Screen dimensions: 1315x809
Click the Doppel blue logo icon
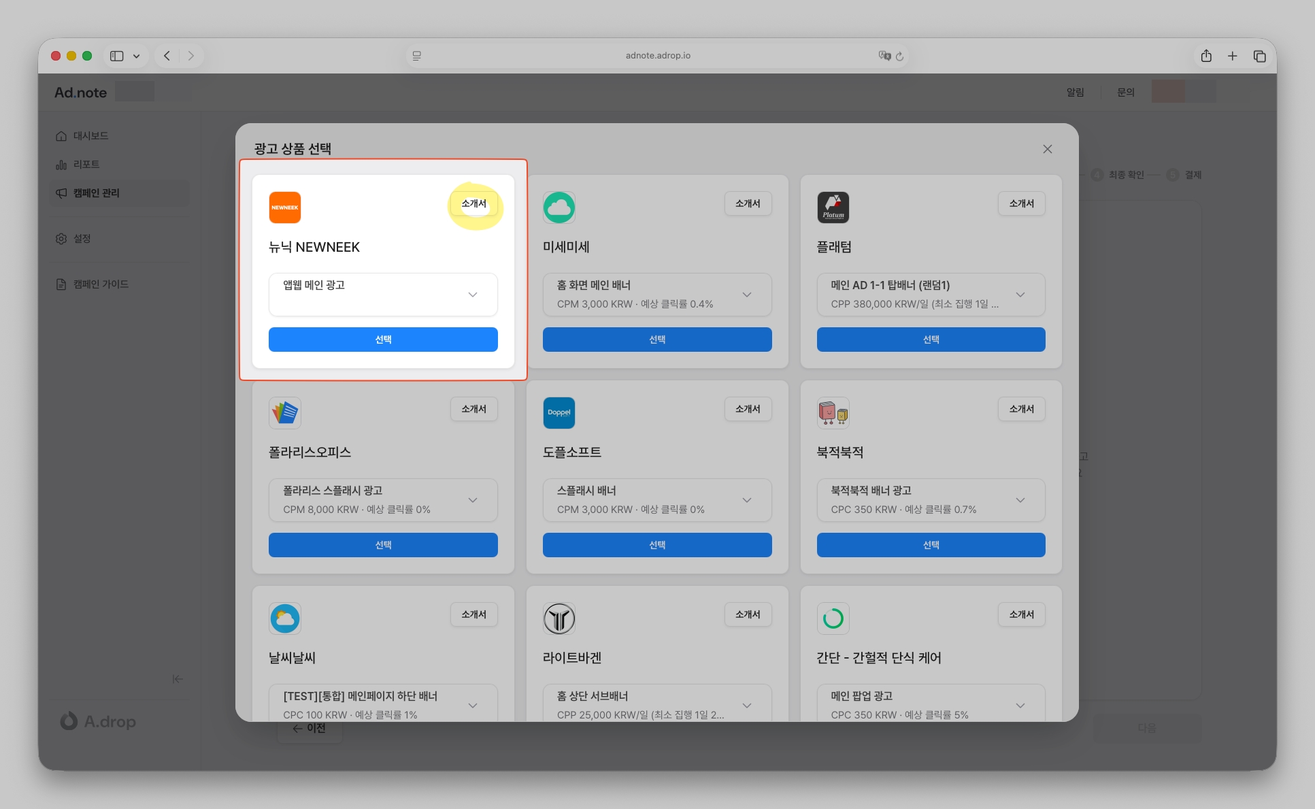click(x=559, y=413)
